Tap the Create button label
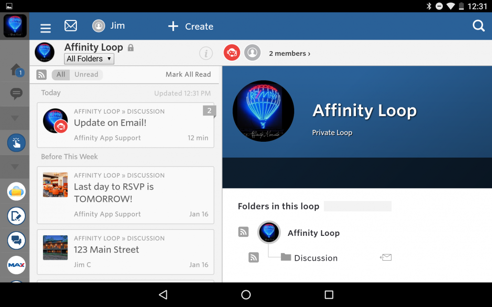Image resolution: width=492 pixels, height=307 pixels. point(199,26)
